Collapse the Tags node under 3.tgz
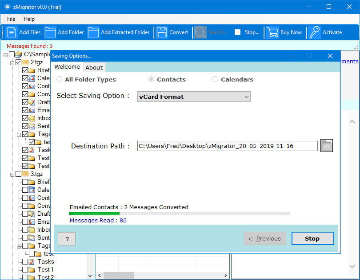This screenshot has height=280, width=360. click(19, 246)
